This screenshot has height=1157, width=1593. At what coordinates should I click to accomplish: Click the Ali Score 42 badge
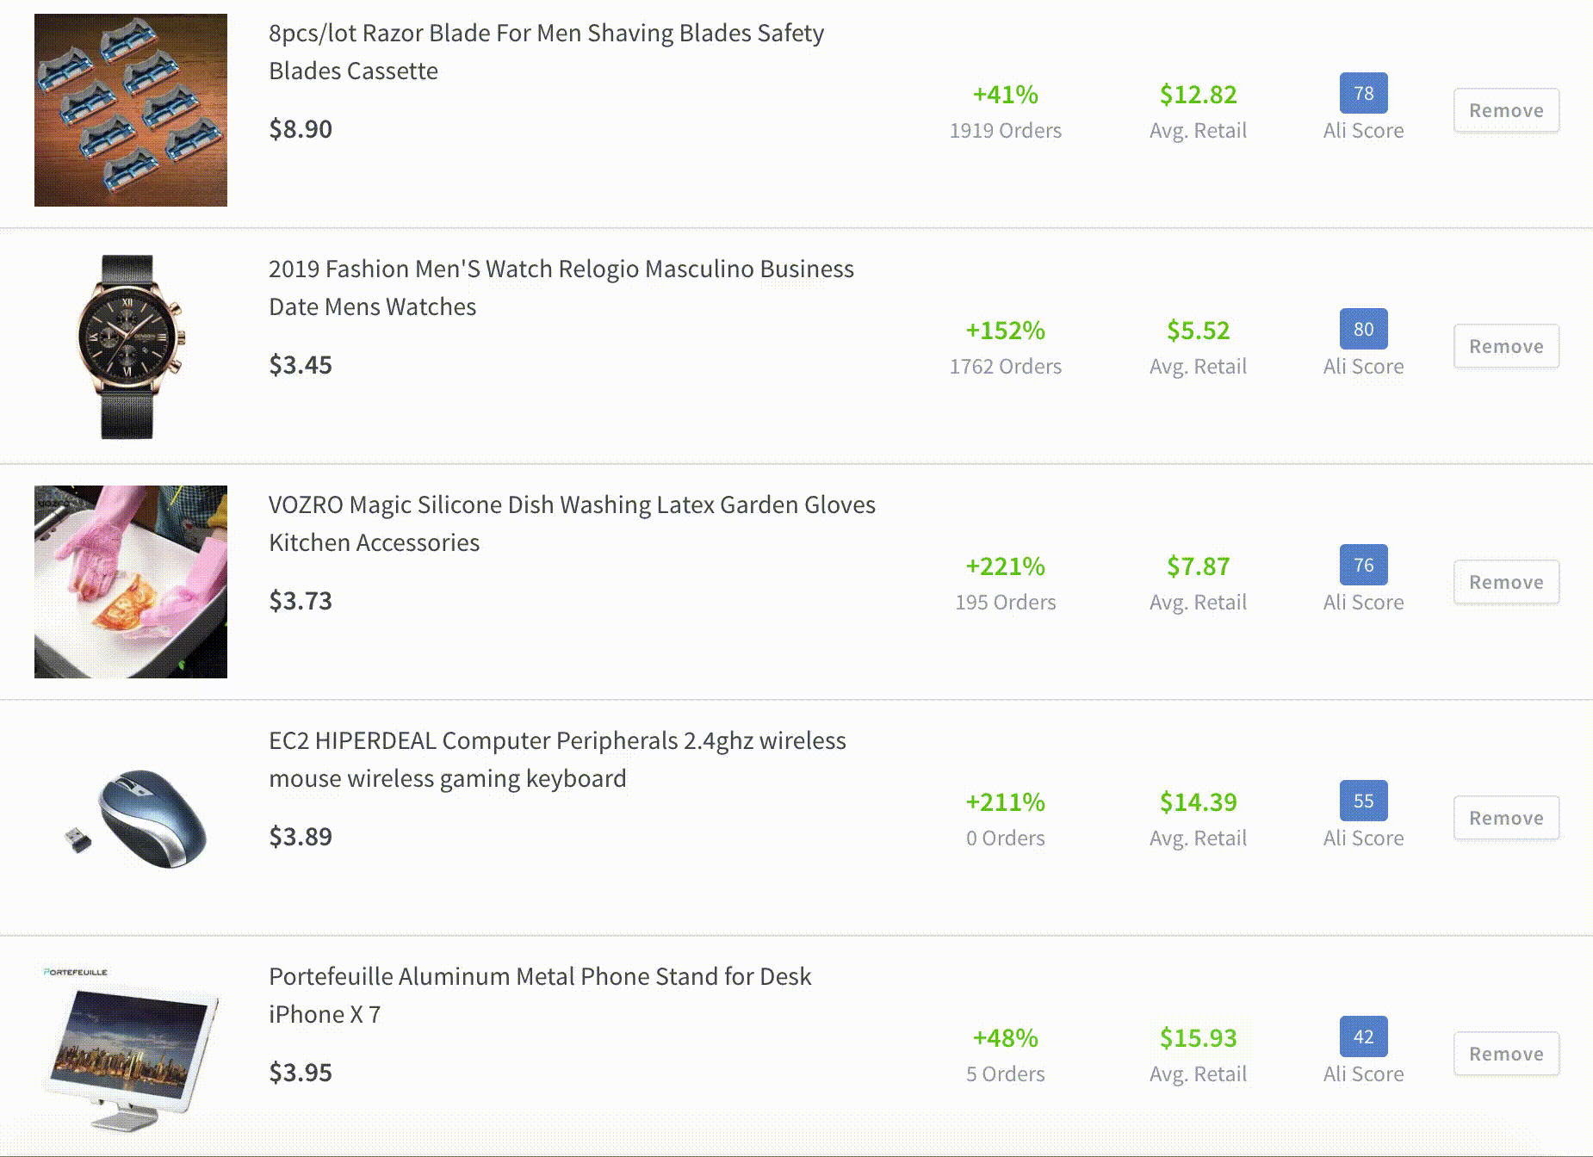(1363, 1036)
